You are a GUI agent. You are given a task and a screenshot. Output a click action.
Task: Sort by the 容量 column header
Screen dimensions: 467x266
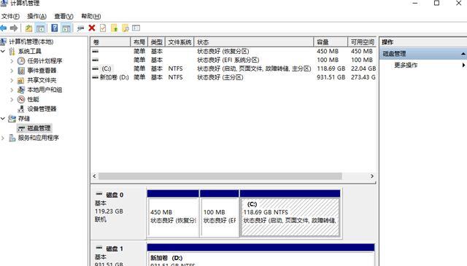[331, 42]
